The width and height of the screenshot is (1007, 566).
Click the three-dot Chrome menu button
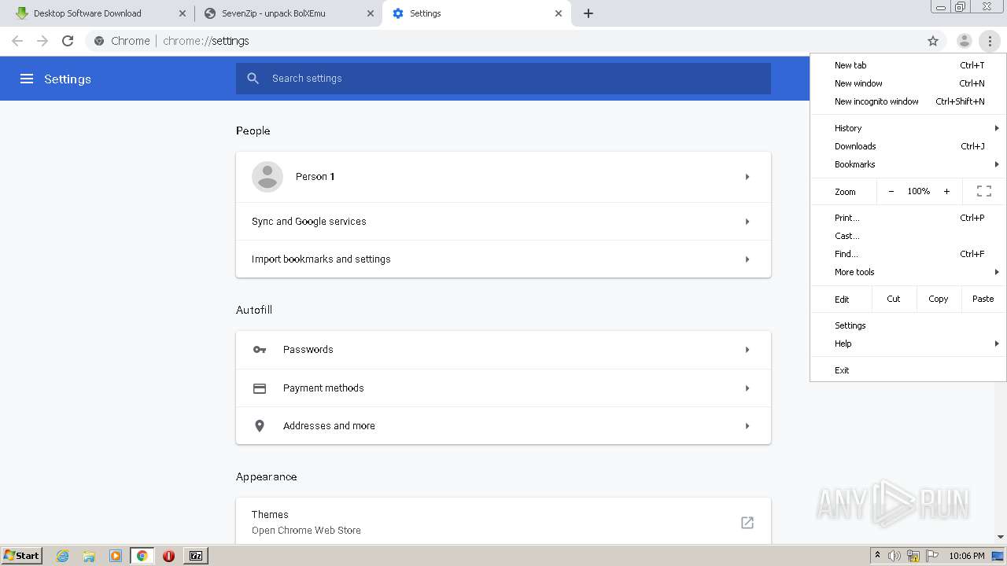990,41
